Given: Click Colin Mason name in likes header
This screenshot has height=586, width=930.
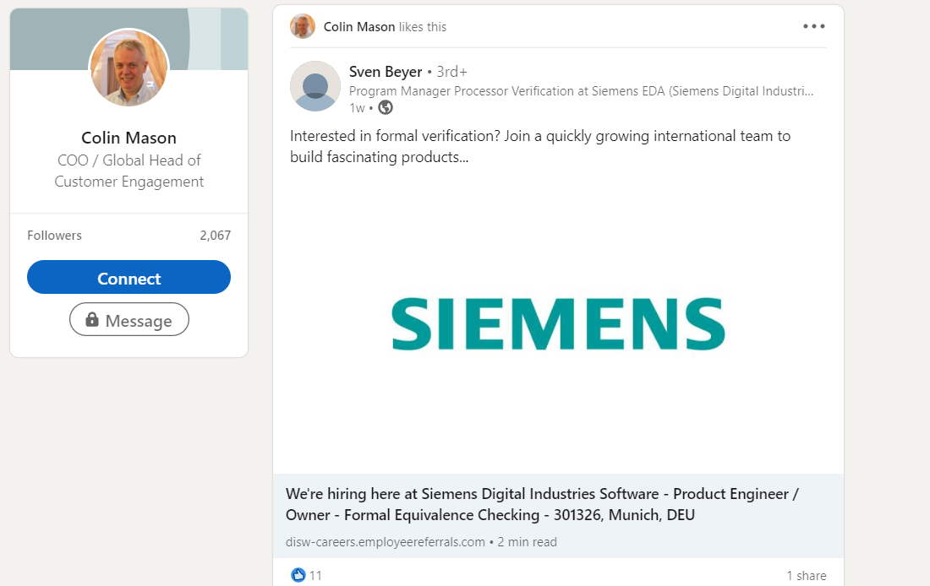Looking at the screenshot, I should pos(359,27).
